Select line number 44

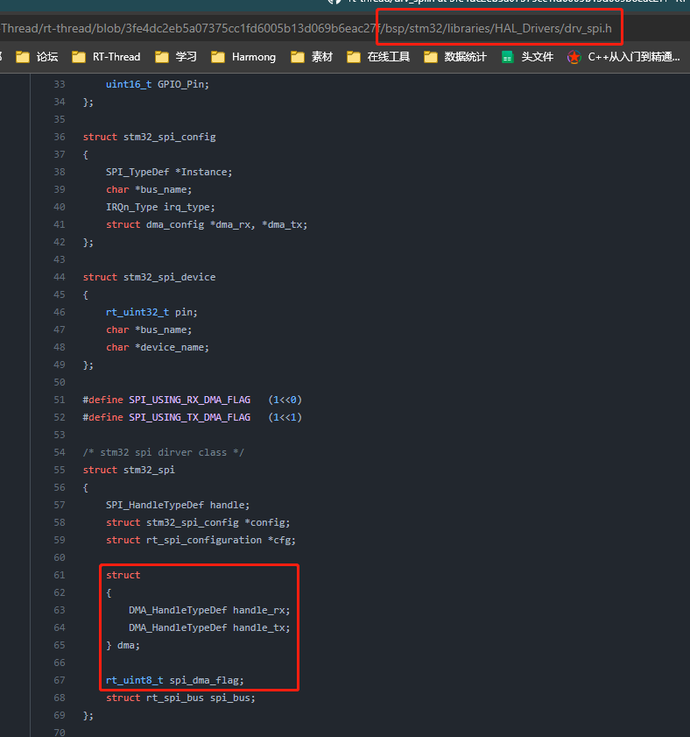point(60,277)
